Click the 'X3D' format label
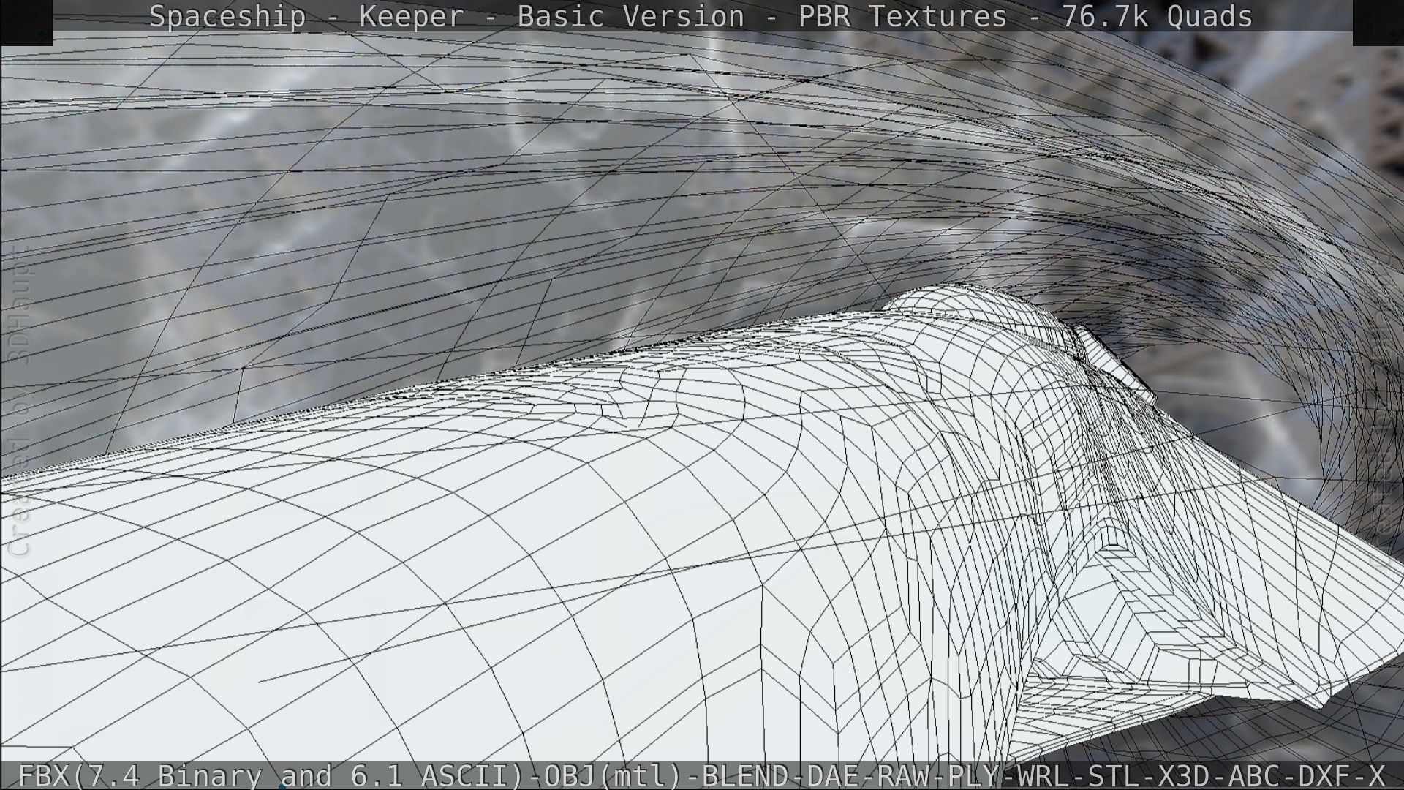Viewport: 1404px width, 790px height. (x=1185, y=775)
